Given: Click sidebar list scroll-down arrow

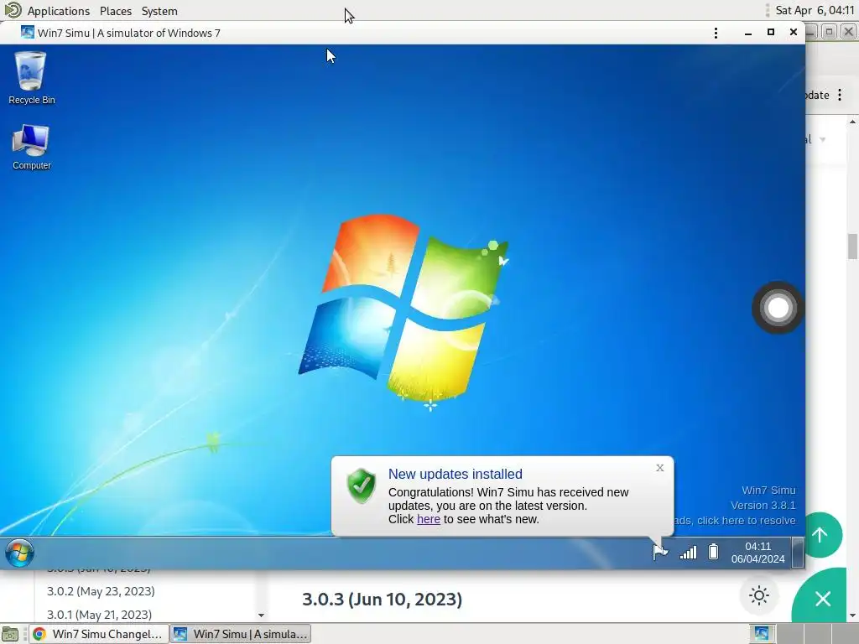Looking at the screenshot, I should click(261, 615).
